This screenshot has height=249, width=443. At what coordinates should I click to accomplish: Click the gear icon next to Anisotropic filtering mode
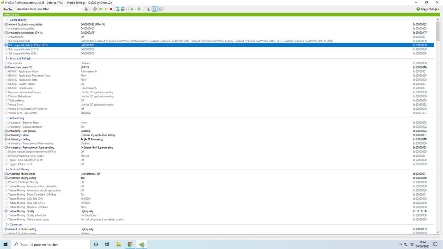[6, 174]
